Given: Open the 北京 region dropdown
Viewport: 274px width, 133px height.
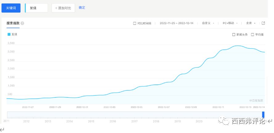Looking at the screenshot, I should tap(251, 23).
